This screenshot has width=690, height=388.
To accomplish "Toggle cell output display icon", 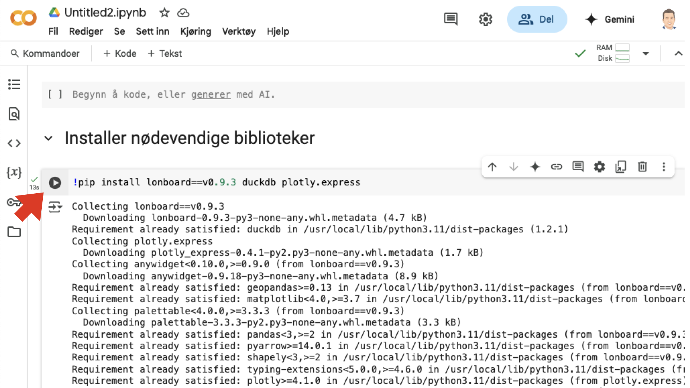I will click(x=55, y=207).
